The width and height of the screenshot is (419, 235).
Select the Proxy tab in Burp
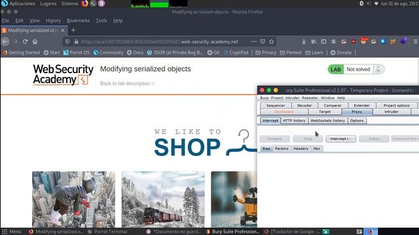tap(357, 112)
